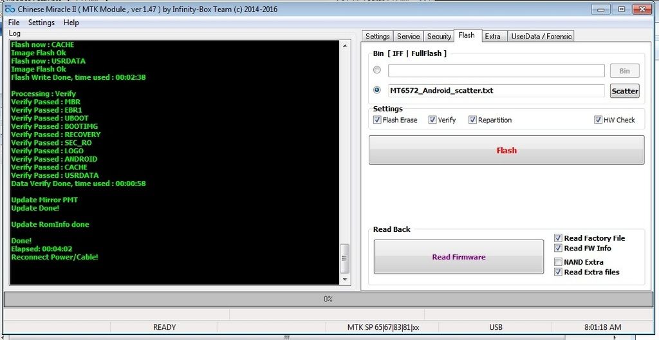Uncheck the Repartition option
Viewport: 659px width, 340px height.
(472, 120)
